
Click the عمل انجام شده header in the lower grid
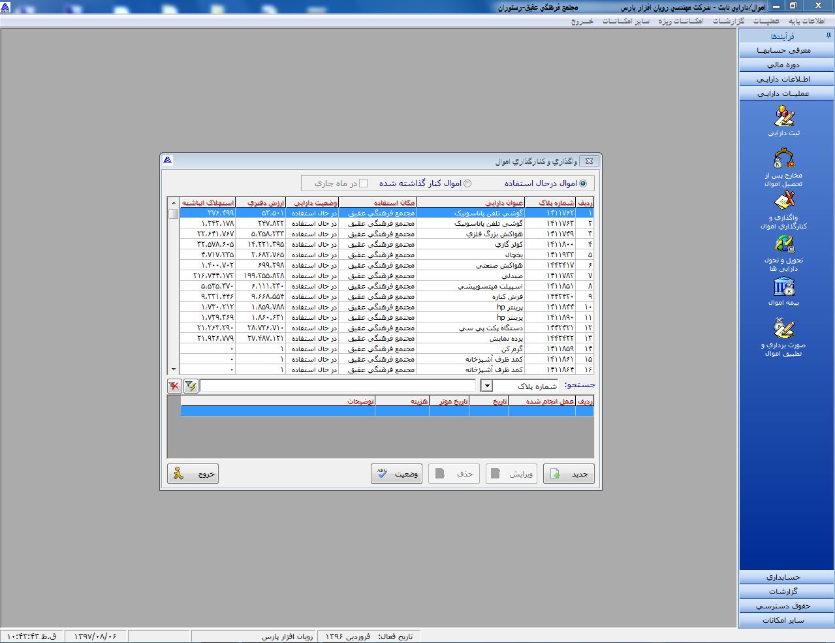click(542, 401)
